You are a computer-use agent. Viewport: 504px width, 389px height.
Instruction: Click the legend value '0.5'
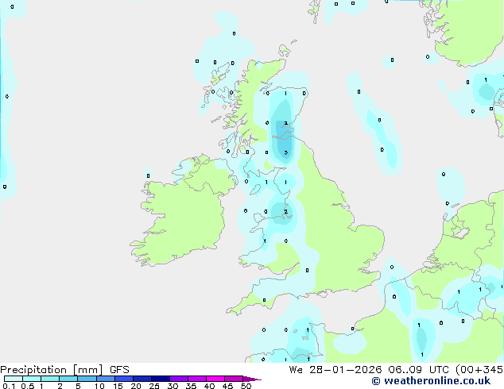pos(28,386)
